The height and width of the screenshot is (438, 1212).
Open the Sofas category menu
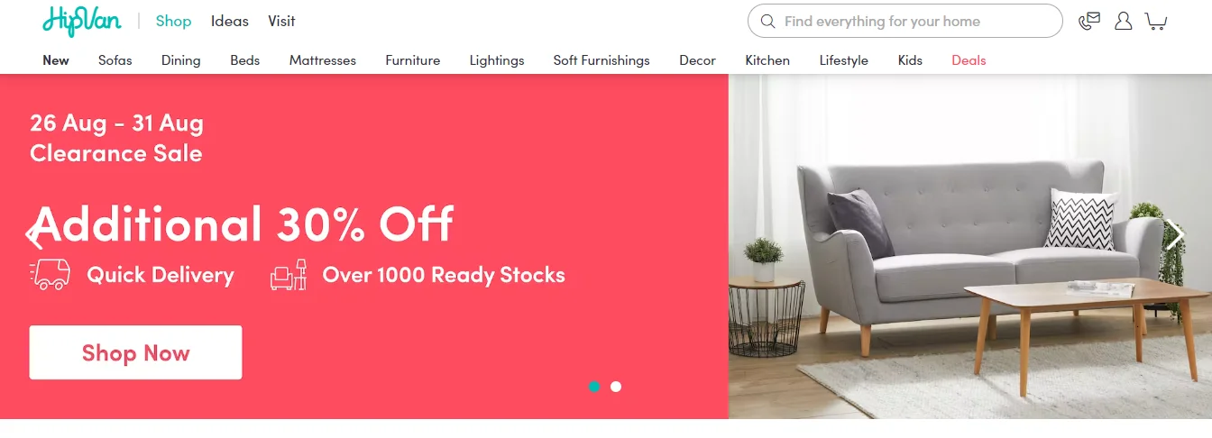(115, 60)
